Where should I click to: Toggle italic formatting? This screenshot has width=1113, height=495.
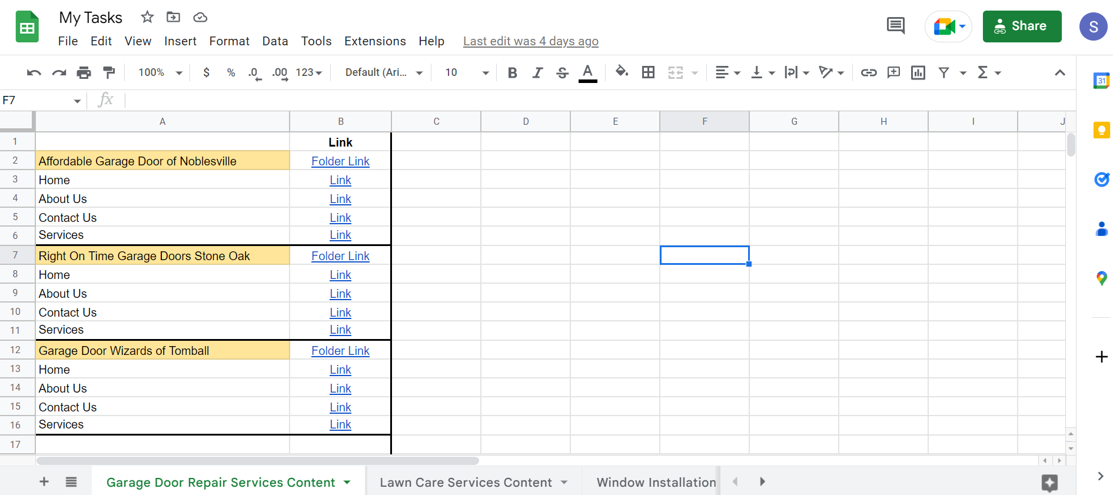pos(537,72)
